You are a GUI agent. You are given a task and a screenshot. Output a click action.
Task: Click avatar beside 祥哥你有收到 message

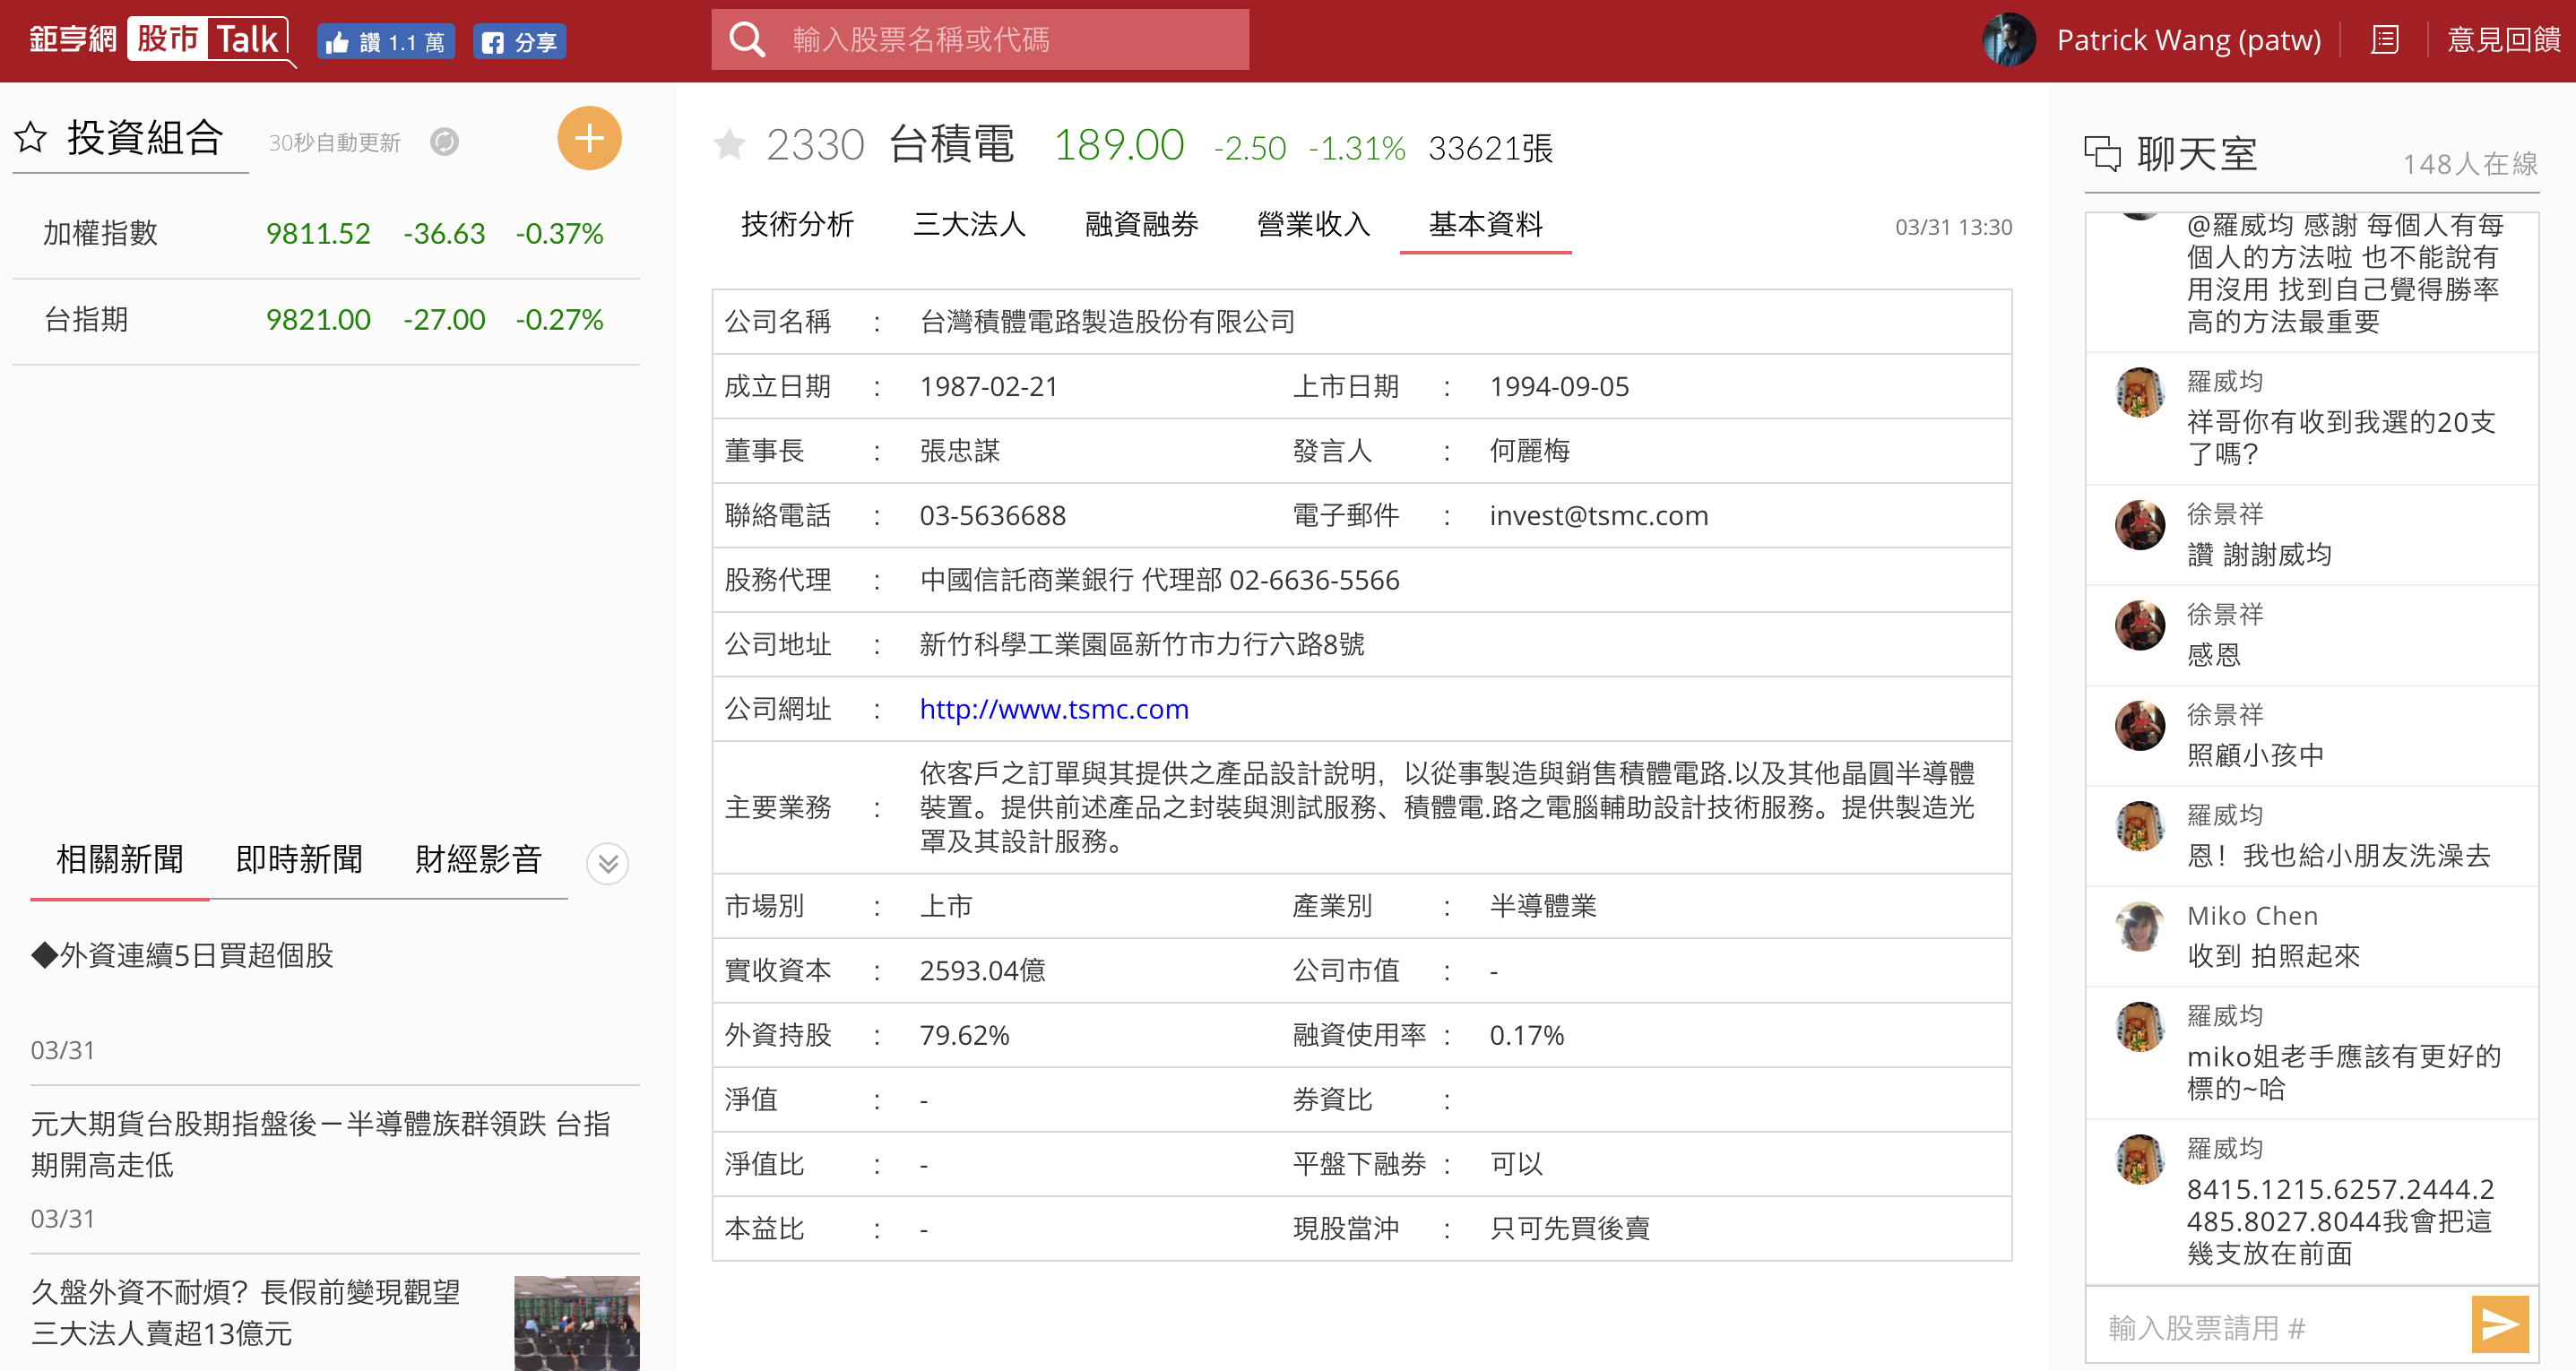pos(2139,392)
